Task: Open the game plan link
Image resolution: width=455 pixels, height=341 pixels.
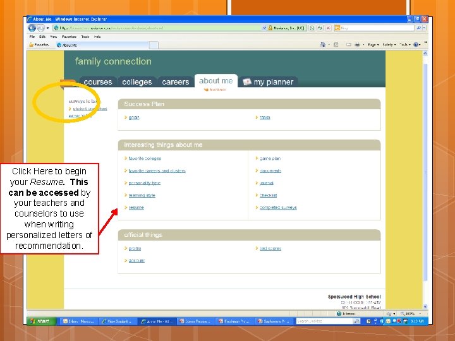Action: tap(270, 159)
